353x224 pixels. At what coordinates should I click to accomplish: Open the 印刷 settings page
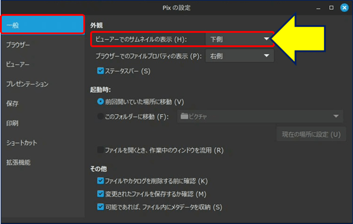pyautogui.click(x=43, y=123)
